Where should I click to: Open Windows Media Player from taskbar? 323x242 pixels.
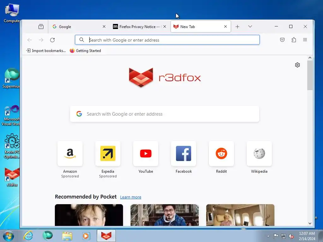tap(86, 236)
